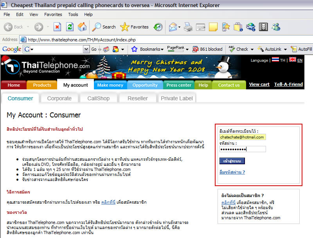Open the Favorites menu in menu bar

point(53,14)
